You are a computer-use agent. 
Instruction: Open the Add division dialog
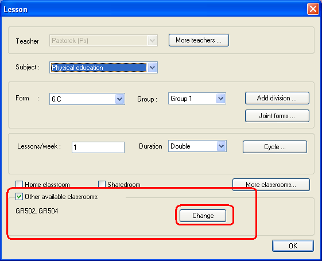[277, 98]
